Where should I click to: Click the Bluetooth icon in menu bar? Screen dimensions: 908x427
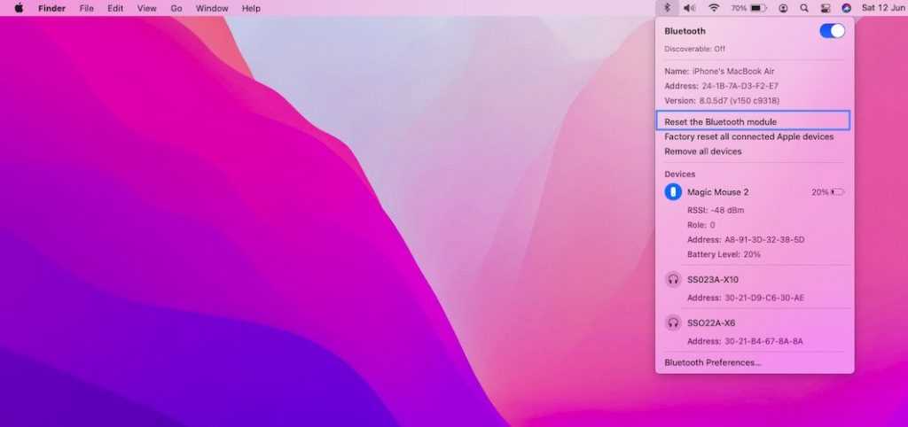667,8
